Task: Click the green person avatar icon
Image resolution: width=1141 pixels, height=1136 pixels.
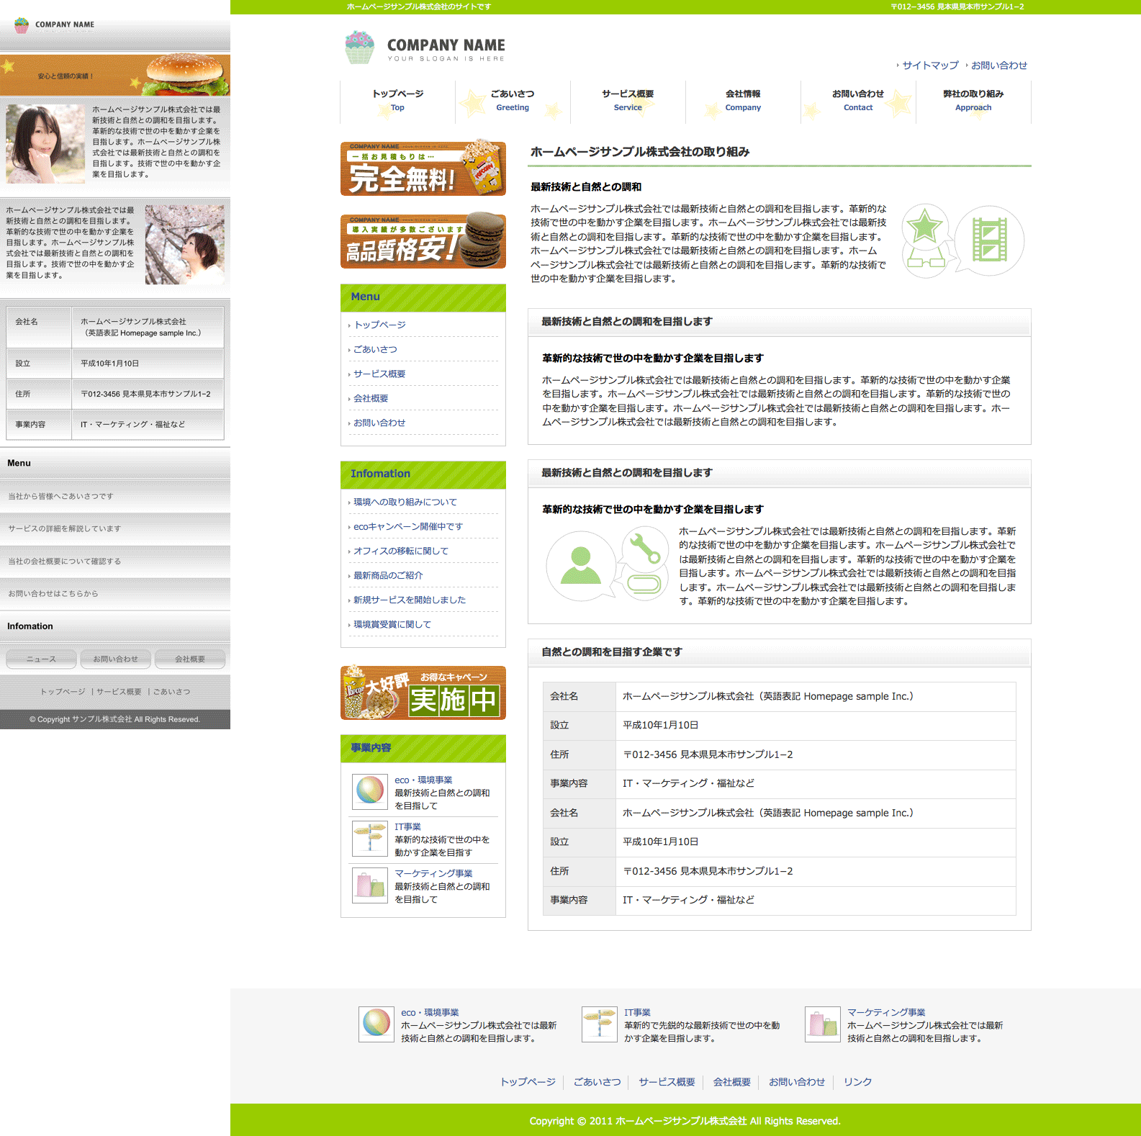Action: click(580, 565)
